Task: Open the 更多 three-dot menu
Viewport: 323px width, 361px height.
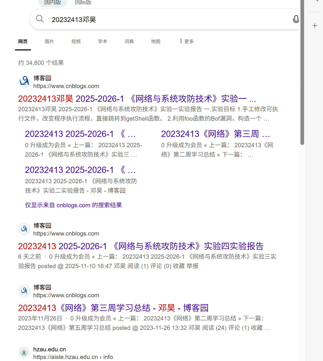Action: click(187, 41)
